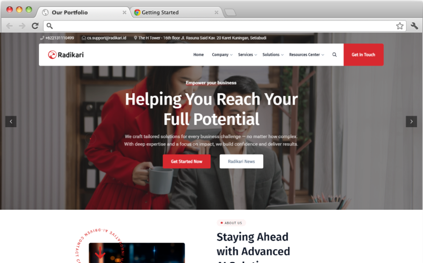Click the browser back arrow
This screenshot has width=423, height=263.
[9, 26]
